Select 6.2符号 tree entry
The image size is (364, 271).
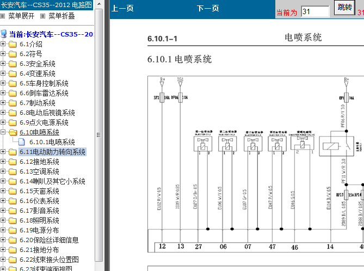pos(31,54)
